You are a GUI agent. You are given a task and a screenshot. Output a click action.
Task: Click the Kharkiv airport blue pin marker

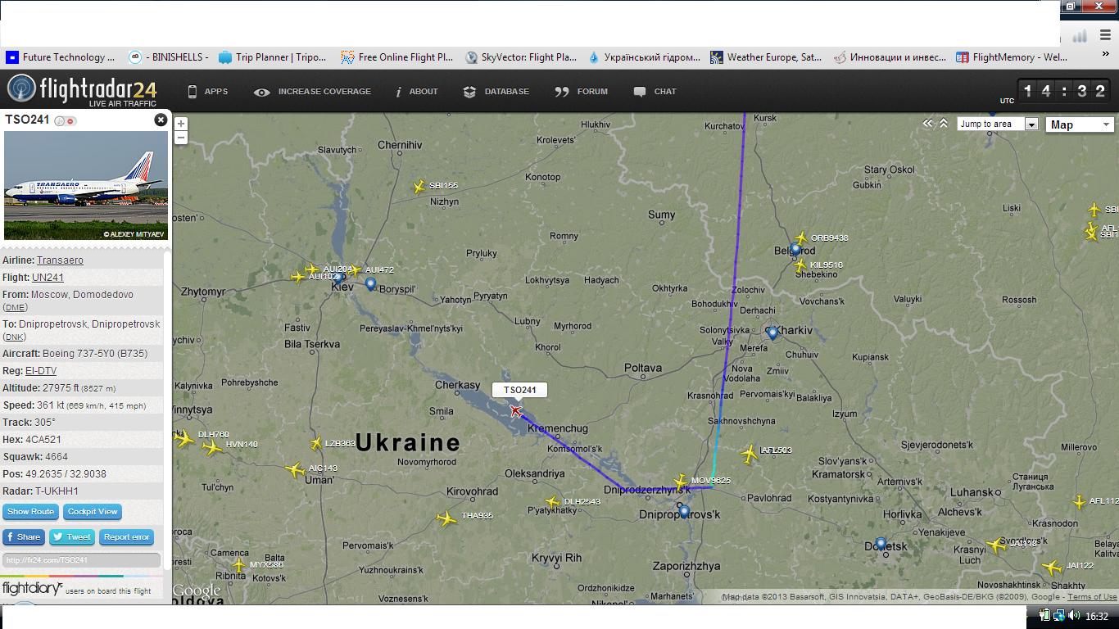tap(772, 333)
